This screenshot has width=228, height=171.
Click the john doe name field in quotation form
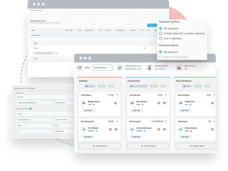(x=45, y=97)
